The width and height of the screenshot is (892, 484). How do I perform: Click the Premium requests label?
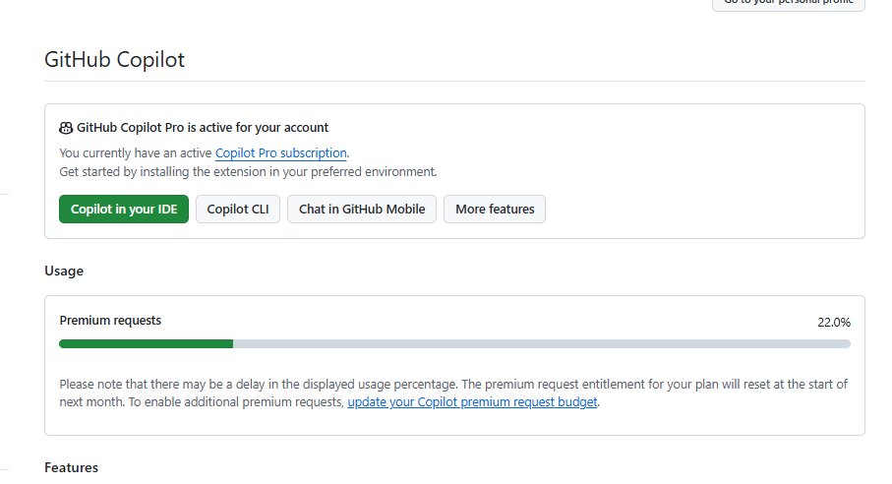(x=110, y=320)
